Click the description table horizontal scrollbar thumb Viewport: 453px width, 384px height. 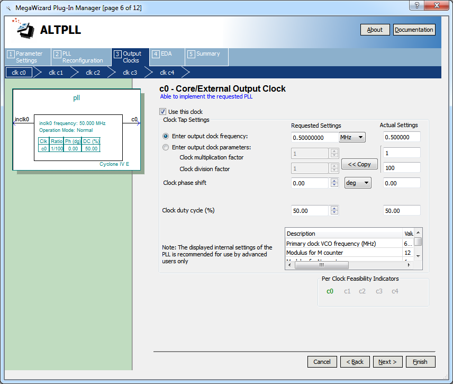pyautogui.click(x=322, y=265)
